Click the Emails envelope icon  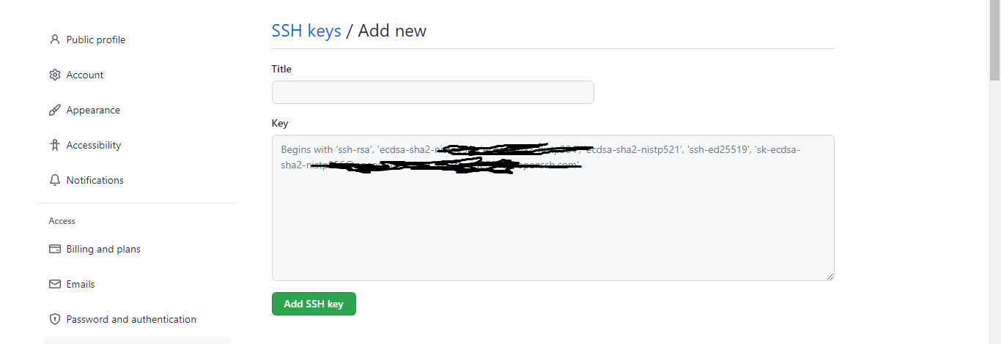(x=54, y=284)
